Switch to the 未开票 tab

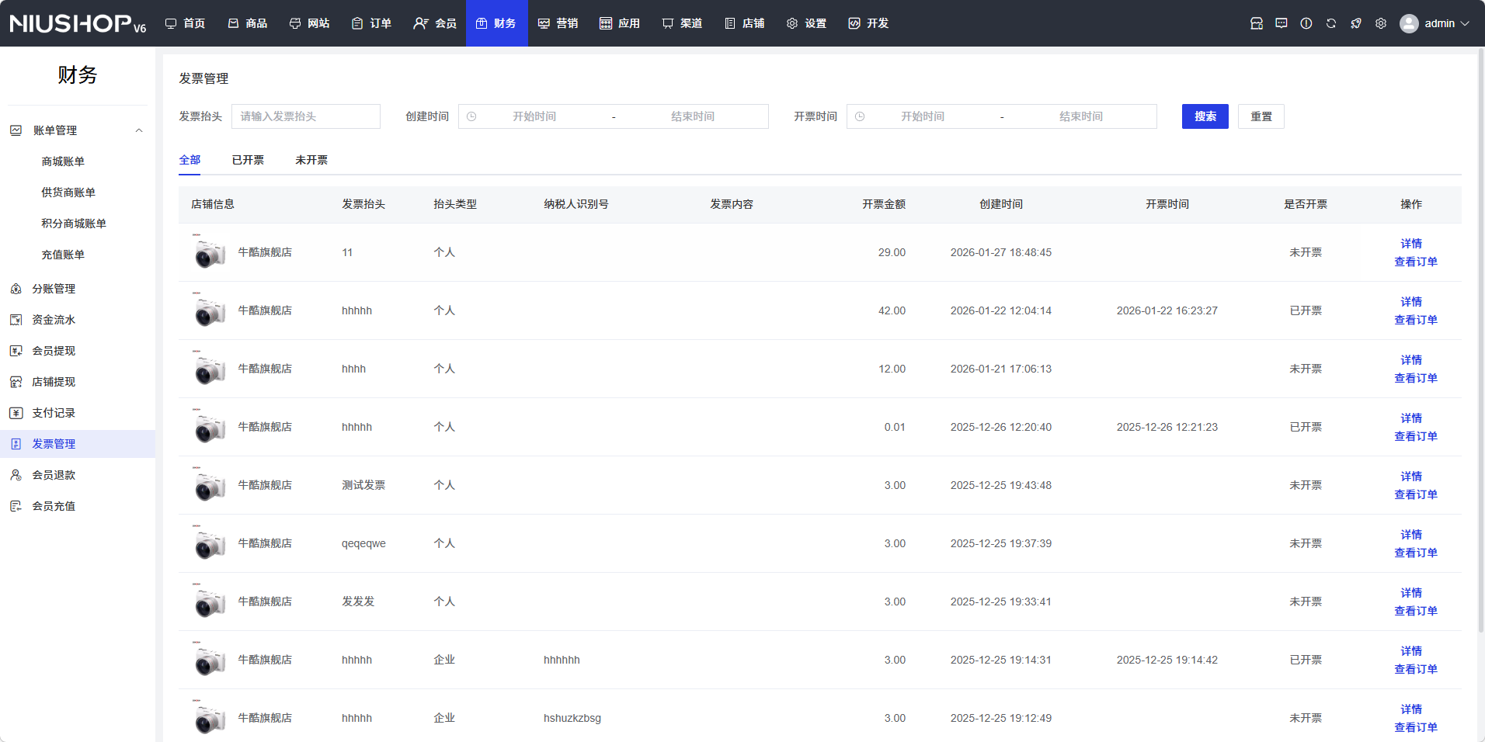tap(311, 160)
